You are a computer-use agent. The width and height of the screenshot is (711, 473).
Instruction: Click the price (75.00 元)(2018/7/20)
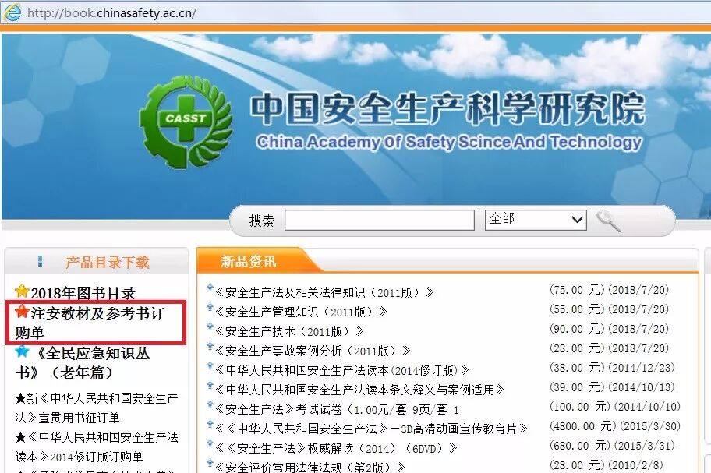point(609,290)
